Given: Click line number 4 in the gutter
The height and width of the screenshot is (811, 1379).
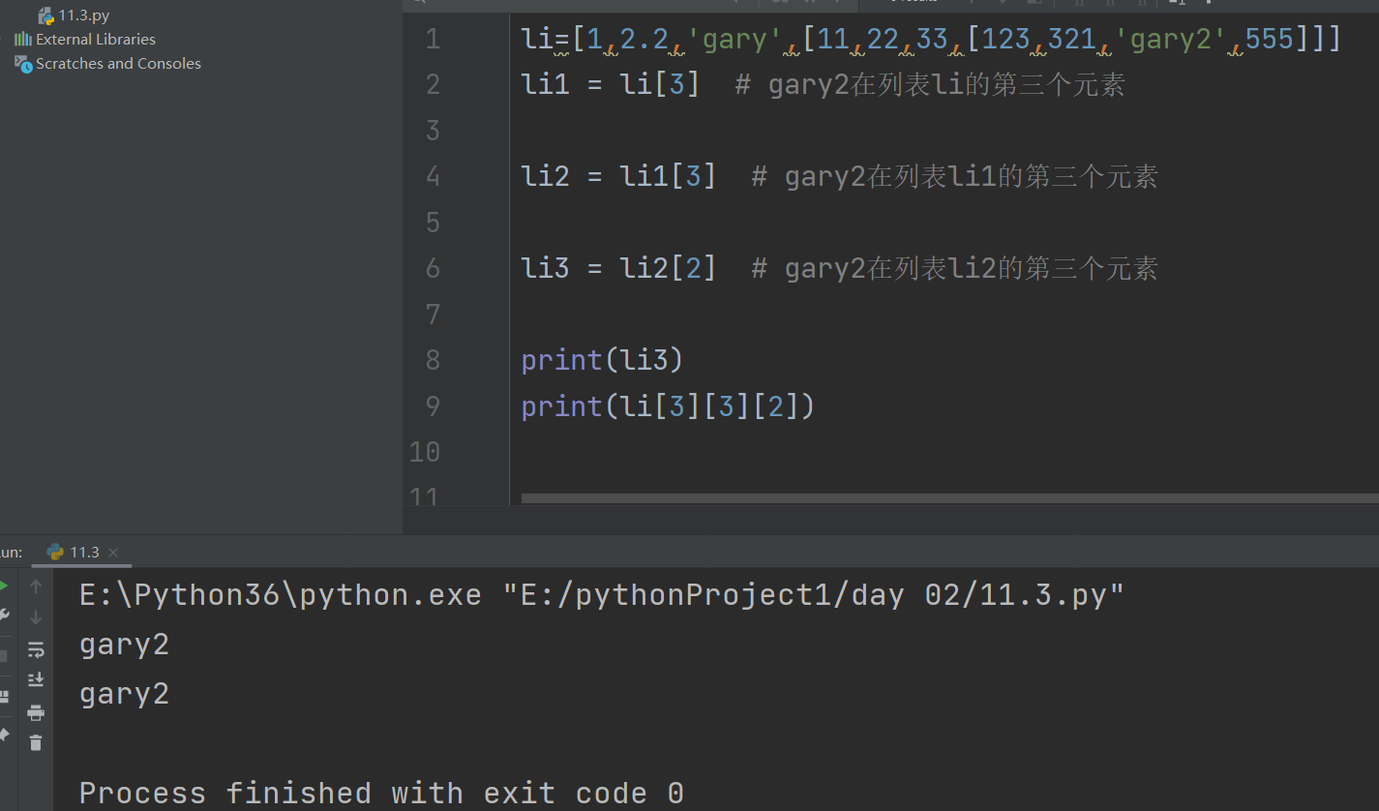Looking at the screenshot, I should pyautogui.click(x=432, y=176).
